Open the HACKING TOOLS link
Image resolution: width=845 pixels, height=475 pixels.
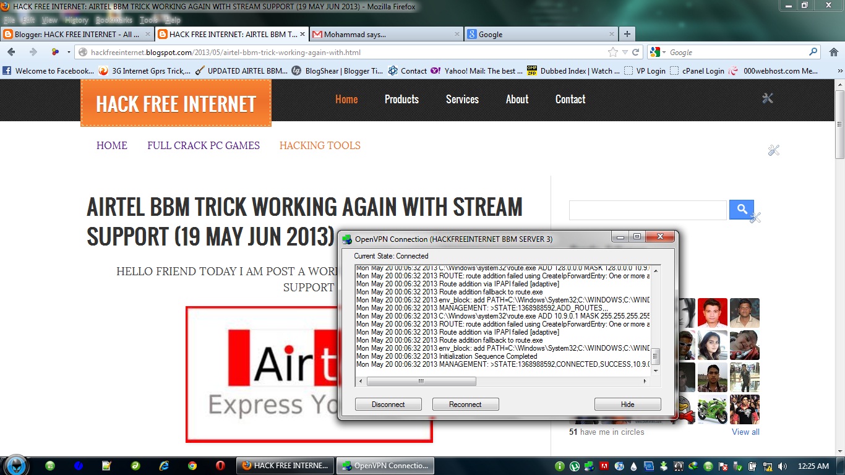click(x=320, y=145)
